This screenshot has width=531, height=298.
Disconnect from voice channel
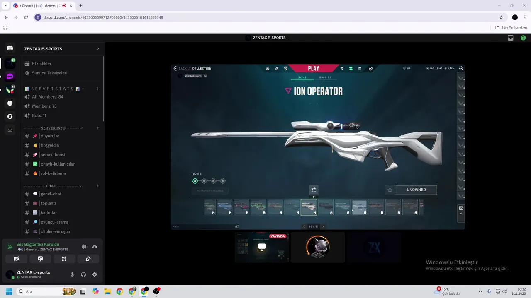(x=95, y=247)
